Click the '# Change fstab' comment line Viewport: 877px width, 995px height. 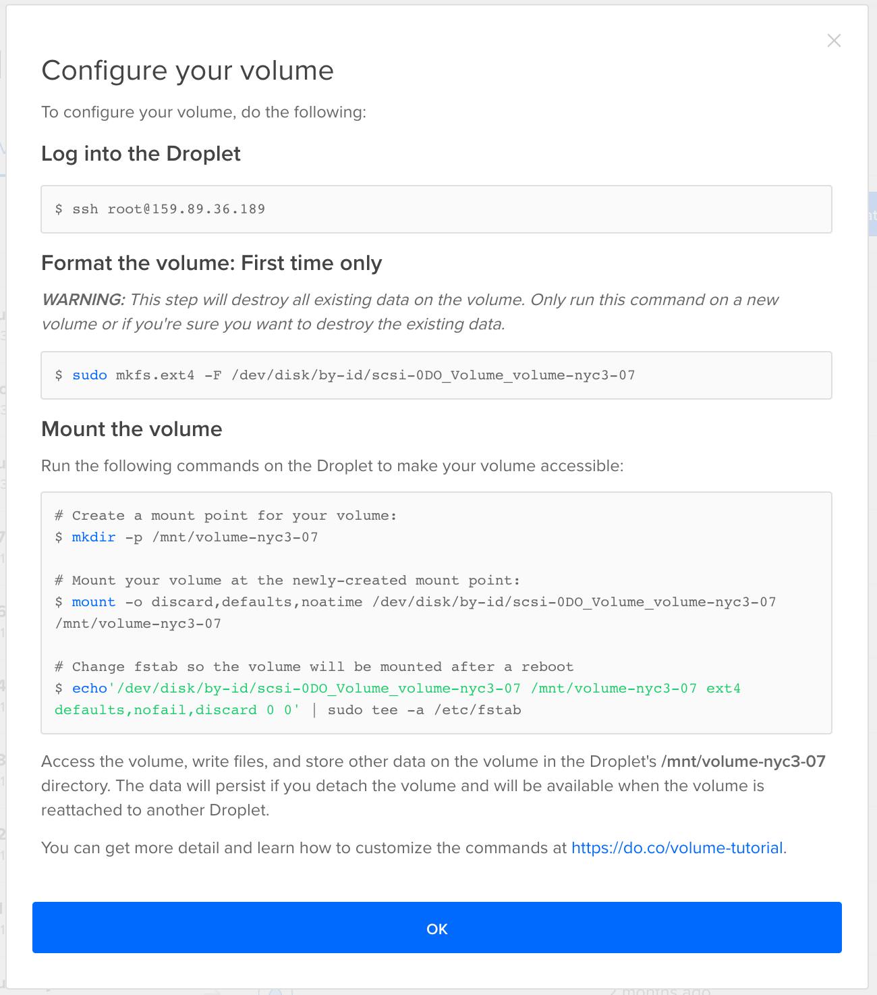pos(314,667)
